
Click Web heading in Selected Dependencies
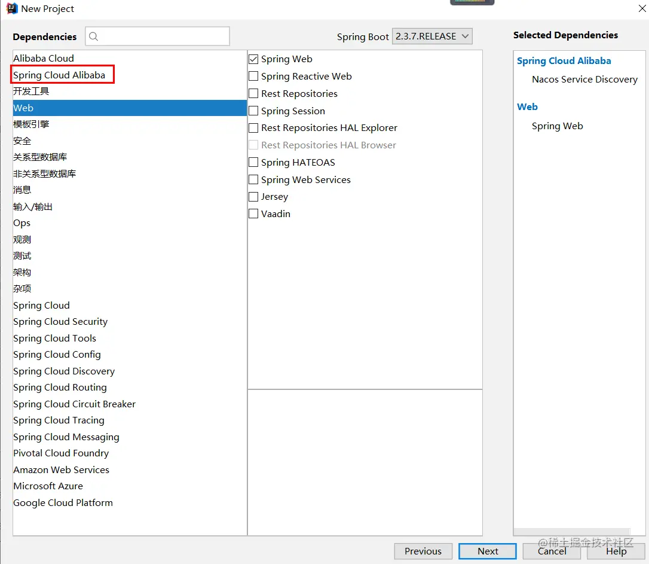527,107
